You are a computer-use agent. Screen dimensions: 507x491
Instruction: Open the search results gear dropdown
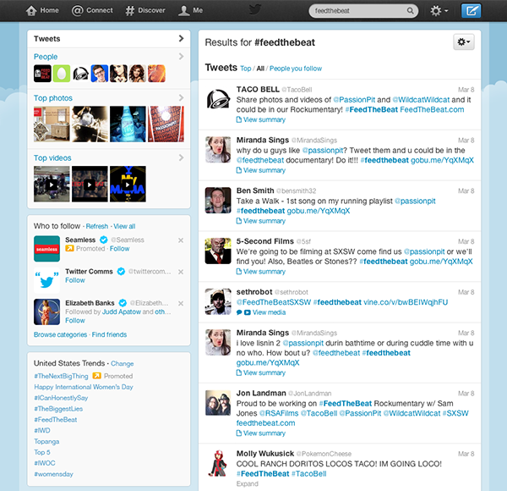(x=464, y=41)
